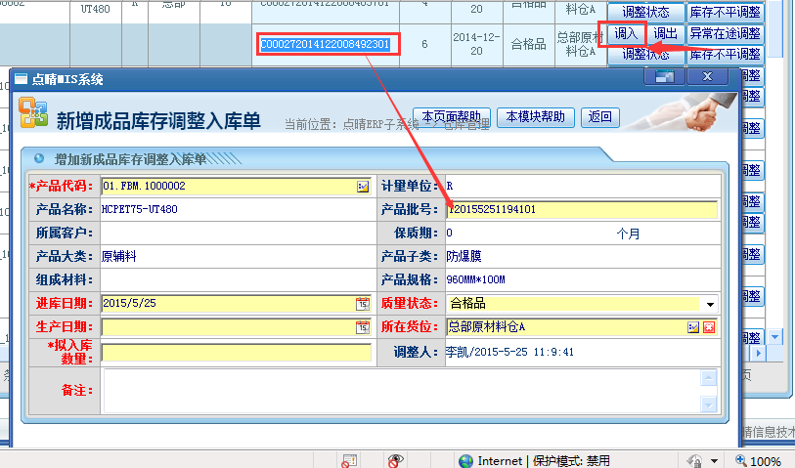This screenshot has height=468, width=795.
Task: Expand the 质量状态 dropdown
Action: (x=710, y=304)
